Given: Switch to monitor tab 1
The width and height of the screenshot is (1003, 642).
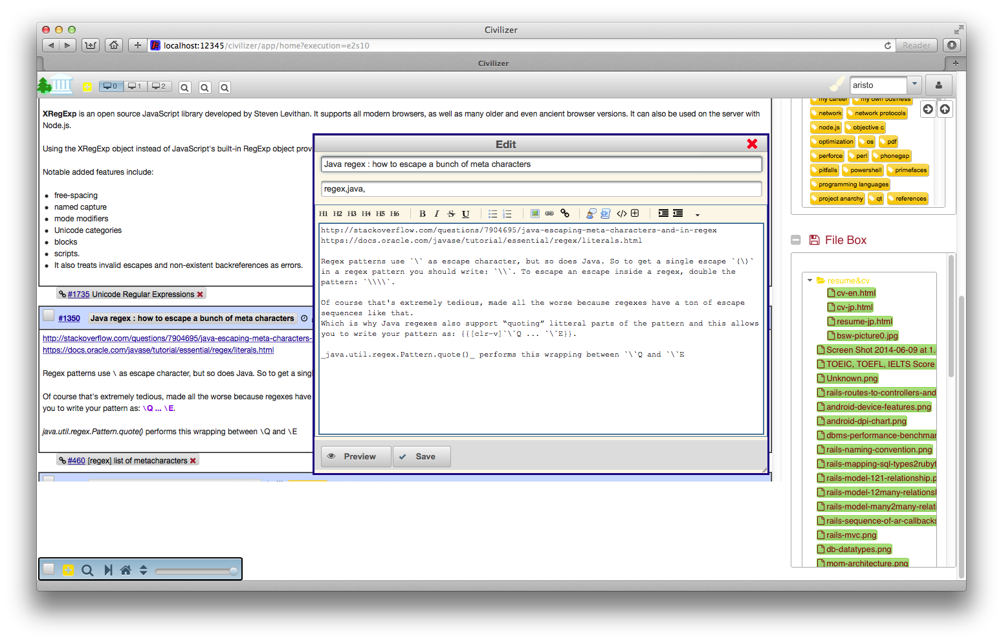Looking at the screenshot, I should point(135,85).
